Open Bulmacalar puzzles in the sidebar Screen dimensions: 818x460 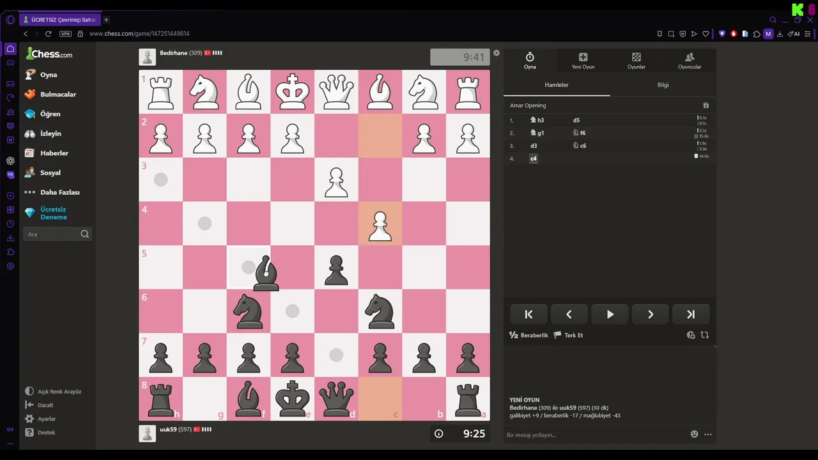(x=58, y=95)
